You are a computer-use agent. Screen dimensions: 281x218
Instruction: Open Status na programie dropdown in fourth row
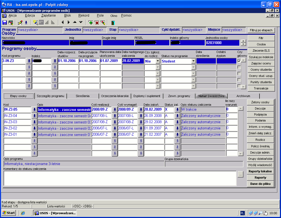click(x=193, y=80)
